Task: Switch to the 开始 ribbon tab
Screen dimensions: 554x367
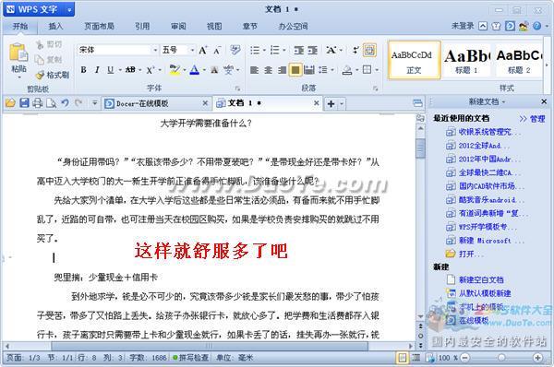Action: pos(19,26)
